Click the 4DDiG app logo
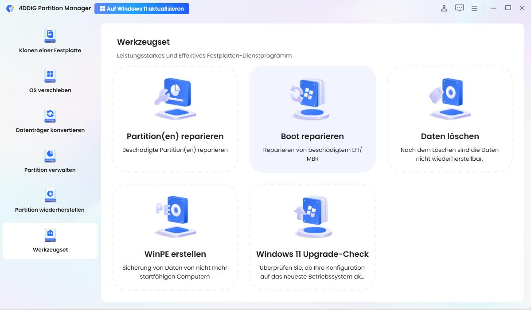 coord(10,8)
